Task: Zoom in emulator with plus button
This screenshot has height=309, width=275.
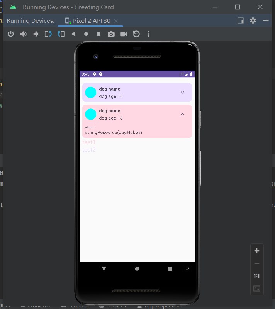Action: tap(256, 251)
